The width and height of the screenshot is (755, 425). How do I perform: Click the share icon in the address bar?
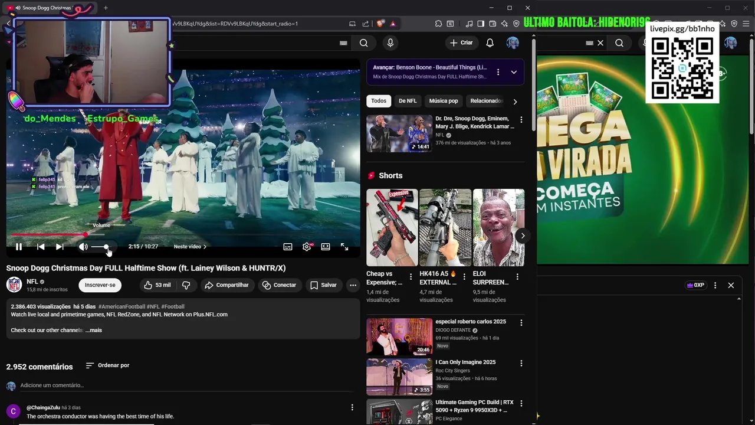point(365,24)
